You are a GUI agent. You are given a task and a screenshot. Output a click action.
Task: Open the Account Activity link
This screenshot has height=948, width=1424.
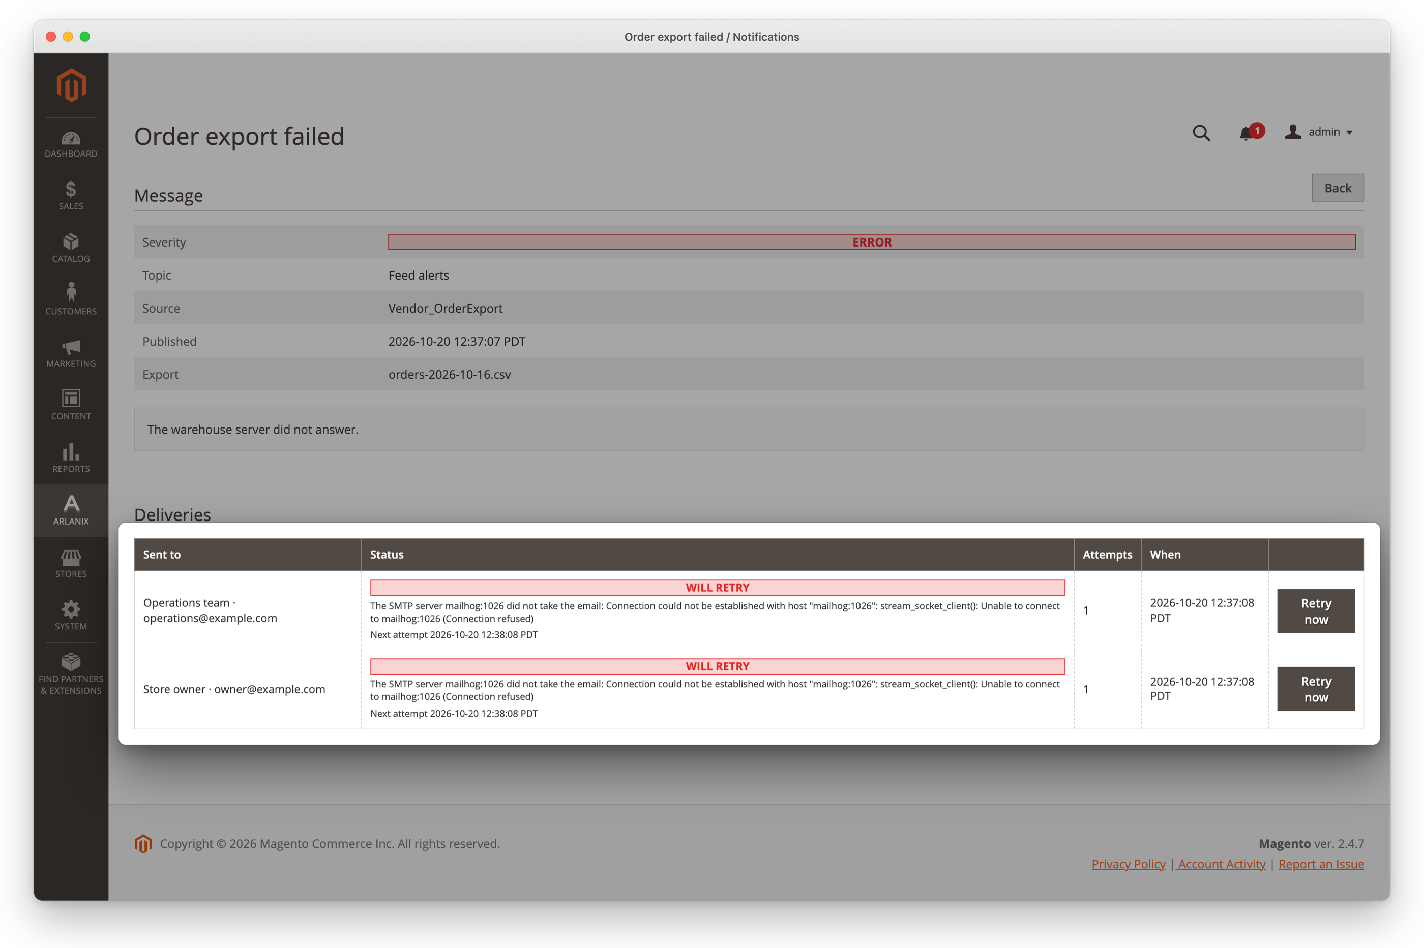click(x=1222, y=864)
